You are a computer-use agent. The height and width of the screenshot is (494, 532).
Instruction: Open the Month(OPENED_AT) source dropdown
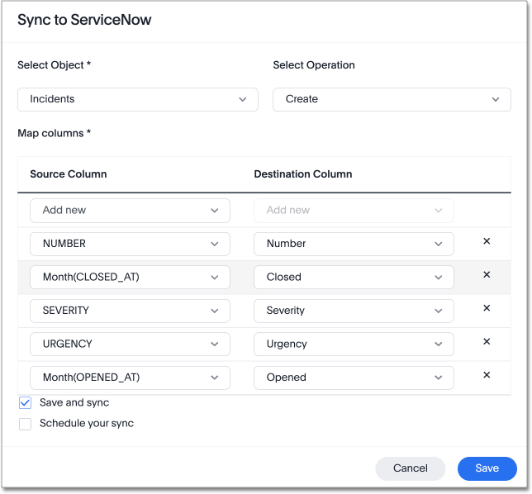point(130,378)
